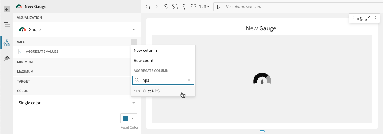Open the Gauge visualization type dropdown
This screenshot has height=134, width=383.
(x=77, y=30)
